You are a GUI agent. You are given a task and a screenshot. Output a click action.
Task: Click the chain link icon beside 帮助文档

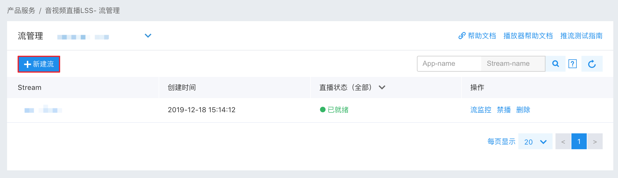[x=462, y=36]
